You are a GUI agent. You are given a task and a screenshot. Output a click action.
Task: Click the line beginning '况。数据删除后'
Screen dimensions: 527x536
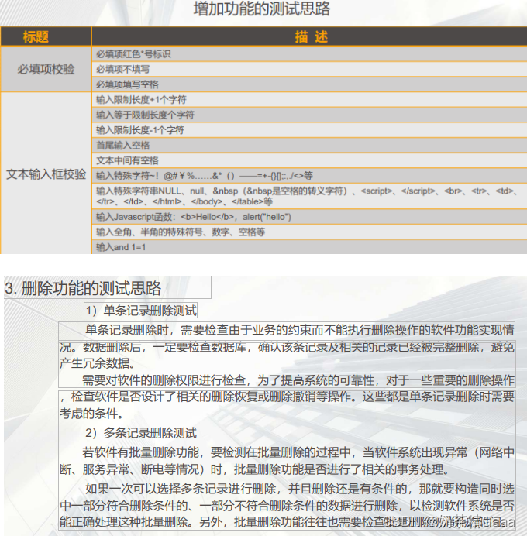click(287, 347)
